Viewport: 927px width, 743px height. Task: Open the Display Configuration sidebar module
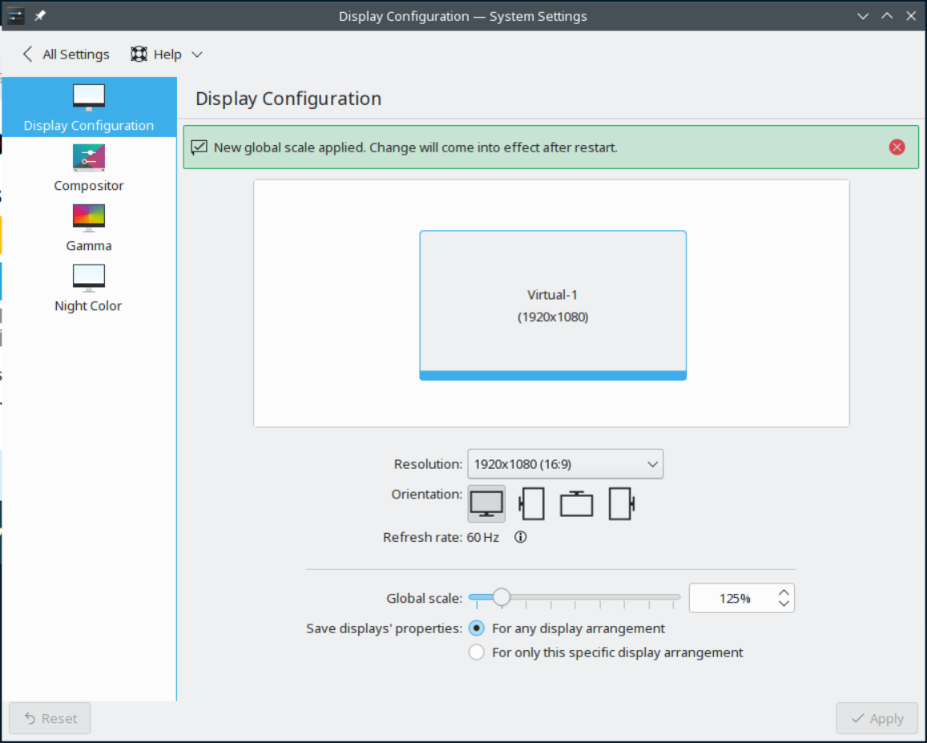[x=89, y=107]
